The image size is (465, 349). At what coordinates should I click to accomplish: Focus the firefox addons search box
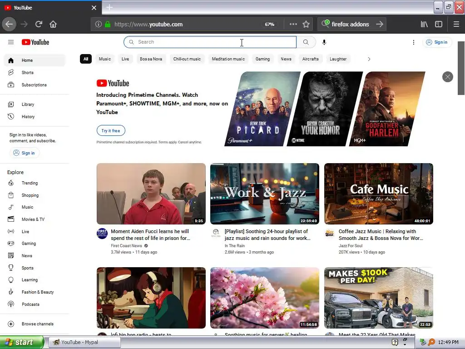tap(350, 24)
